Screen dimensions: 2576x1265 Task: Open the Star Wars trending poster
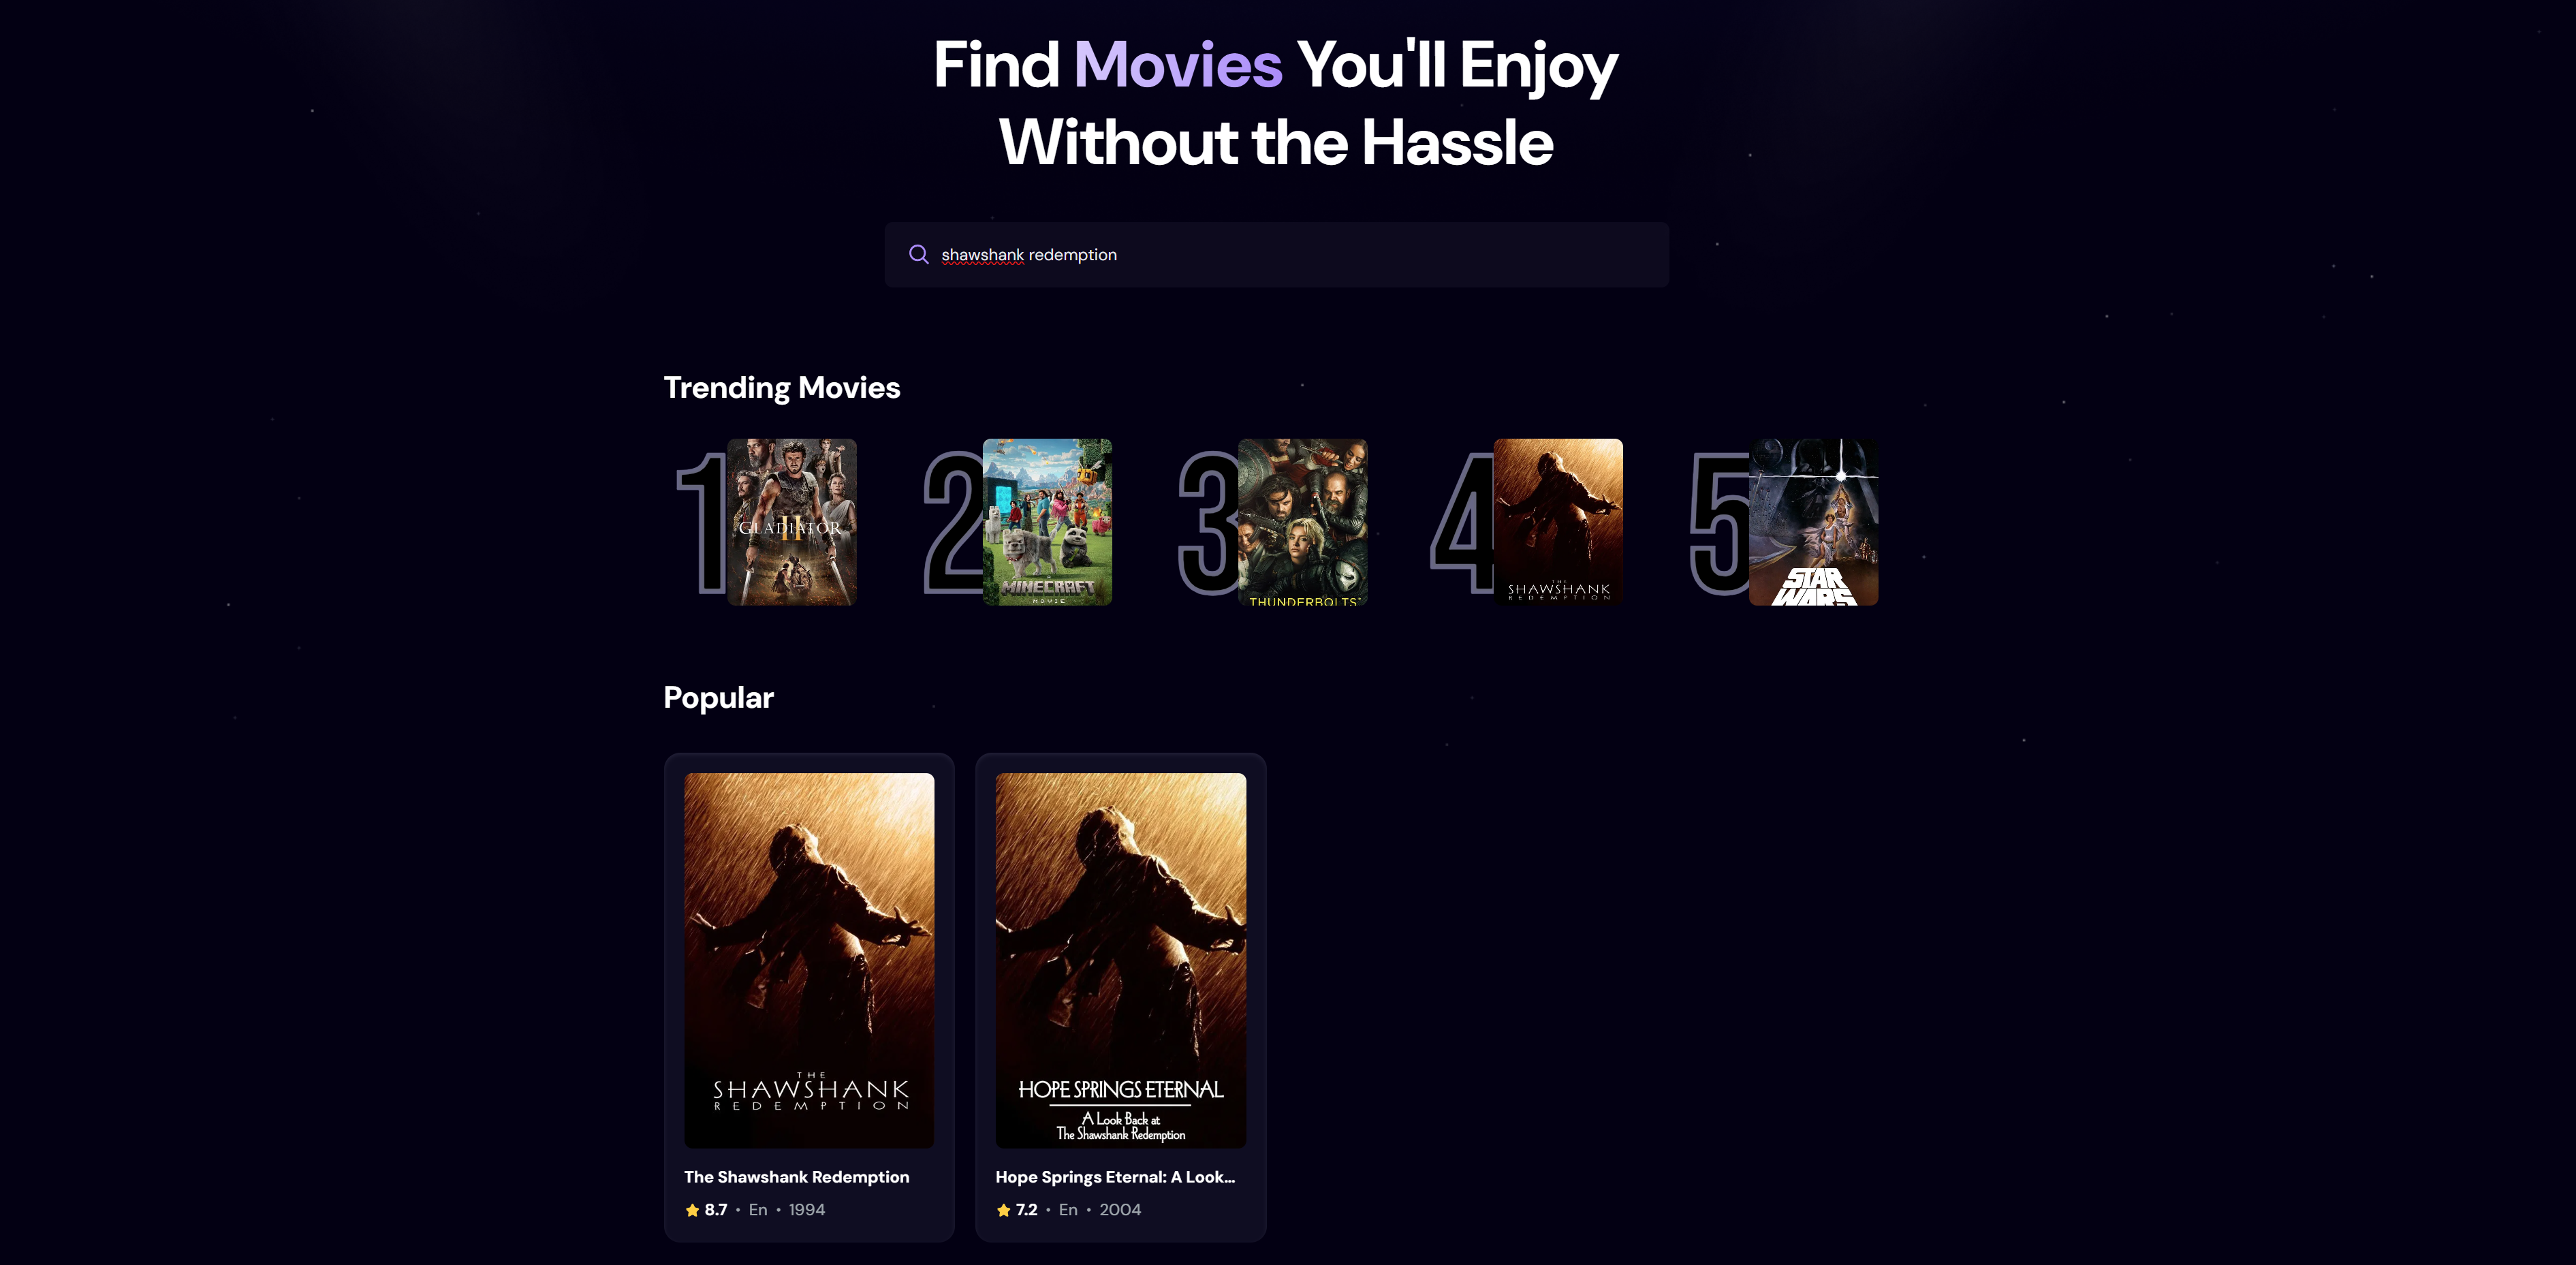coord(1813,522)
